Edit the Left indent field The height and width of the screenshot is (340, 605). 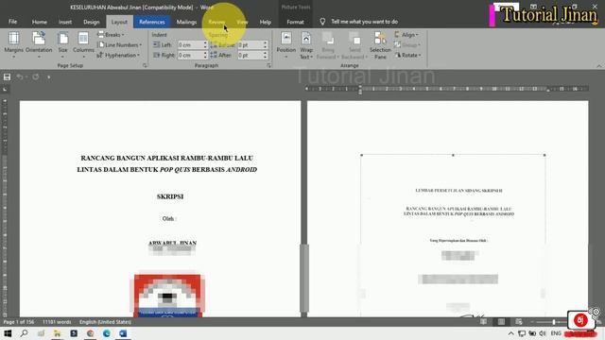190,45
